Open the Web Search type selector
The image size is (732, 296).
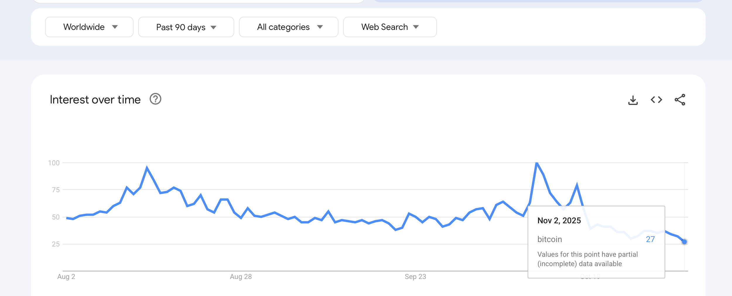pyautogui.click(x=389, y=27)
